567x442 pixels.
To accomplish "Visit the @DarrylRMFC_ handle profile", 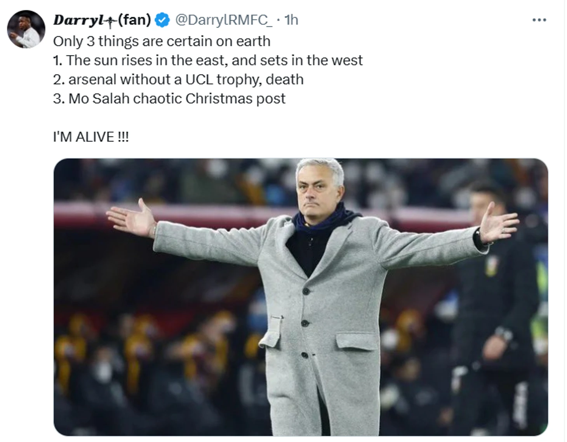I will (x=223, y=20).
